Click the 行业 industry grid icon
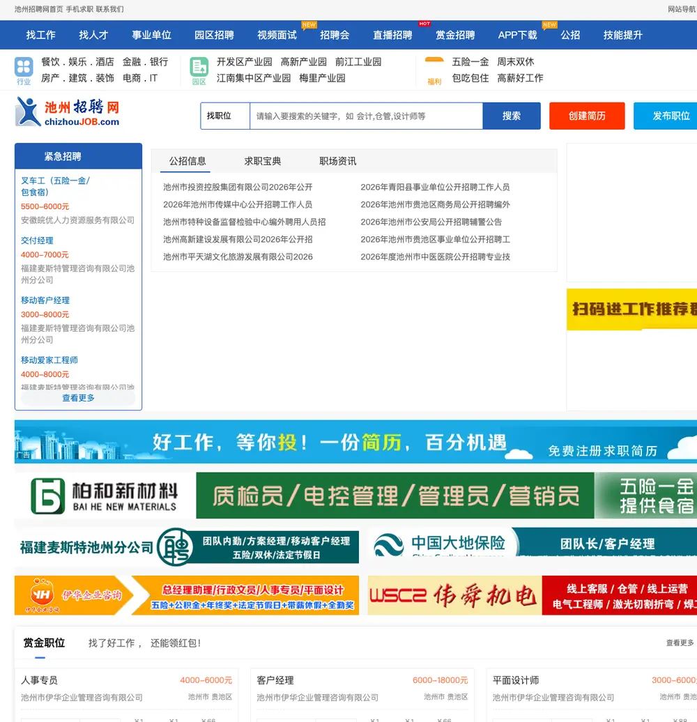This screenshot has height=722, width=697. tap(24, 67)
